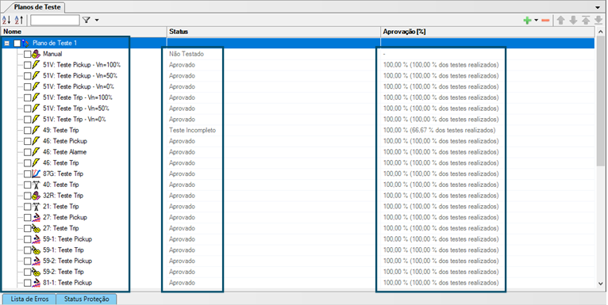
Task: Tick the 49: Teste Trip checkbox
Action: [27, 131]
